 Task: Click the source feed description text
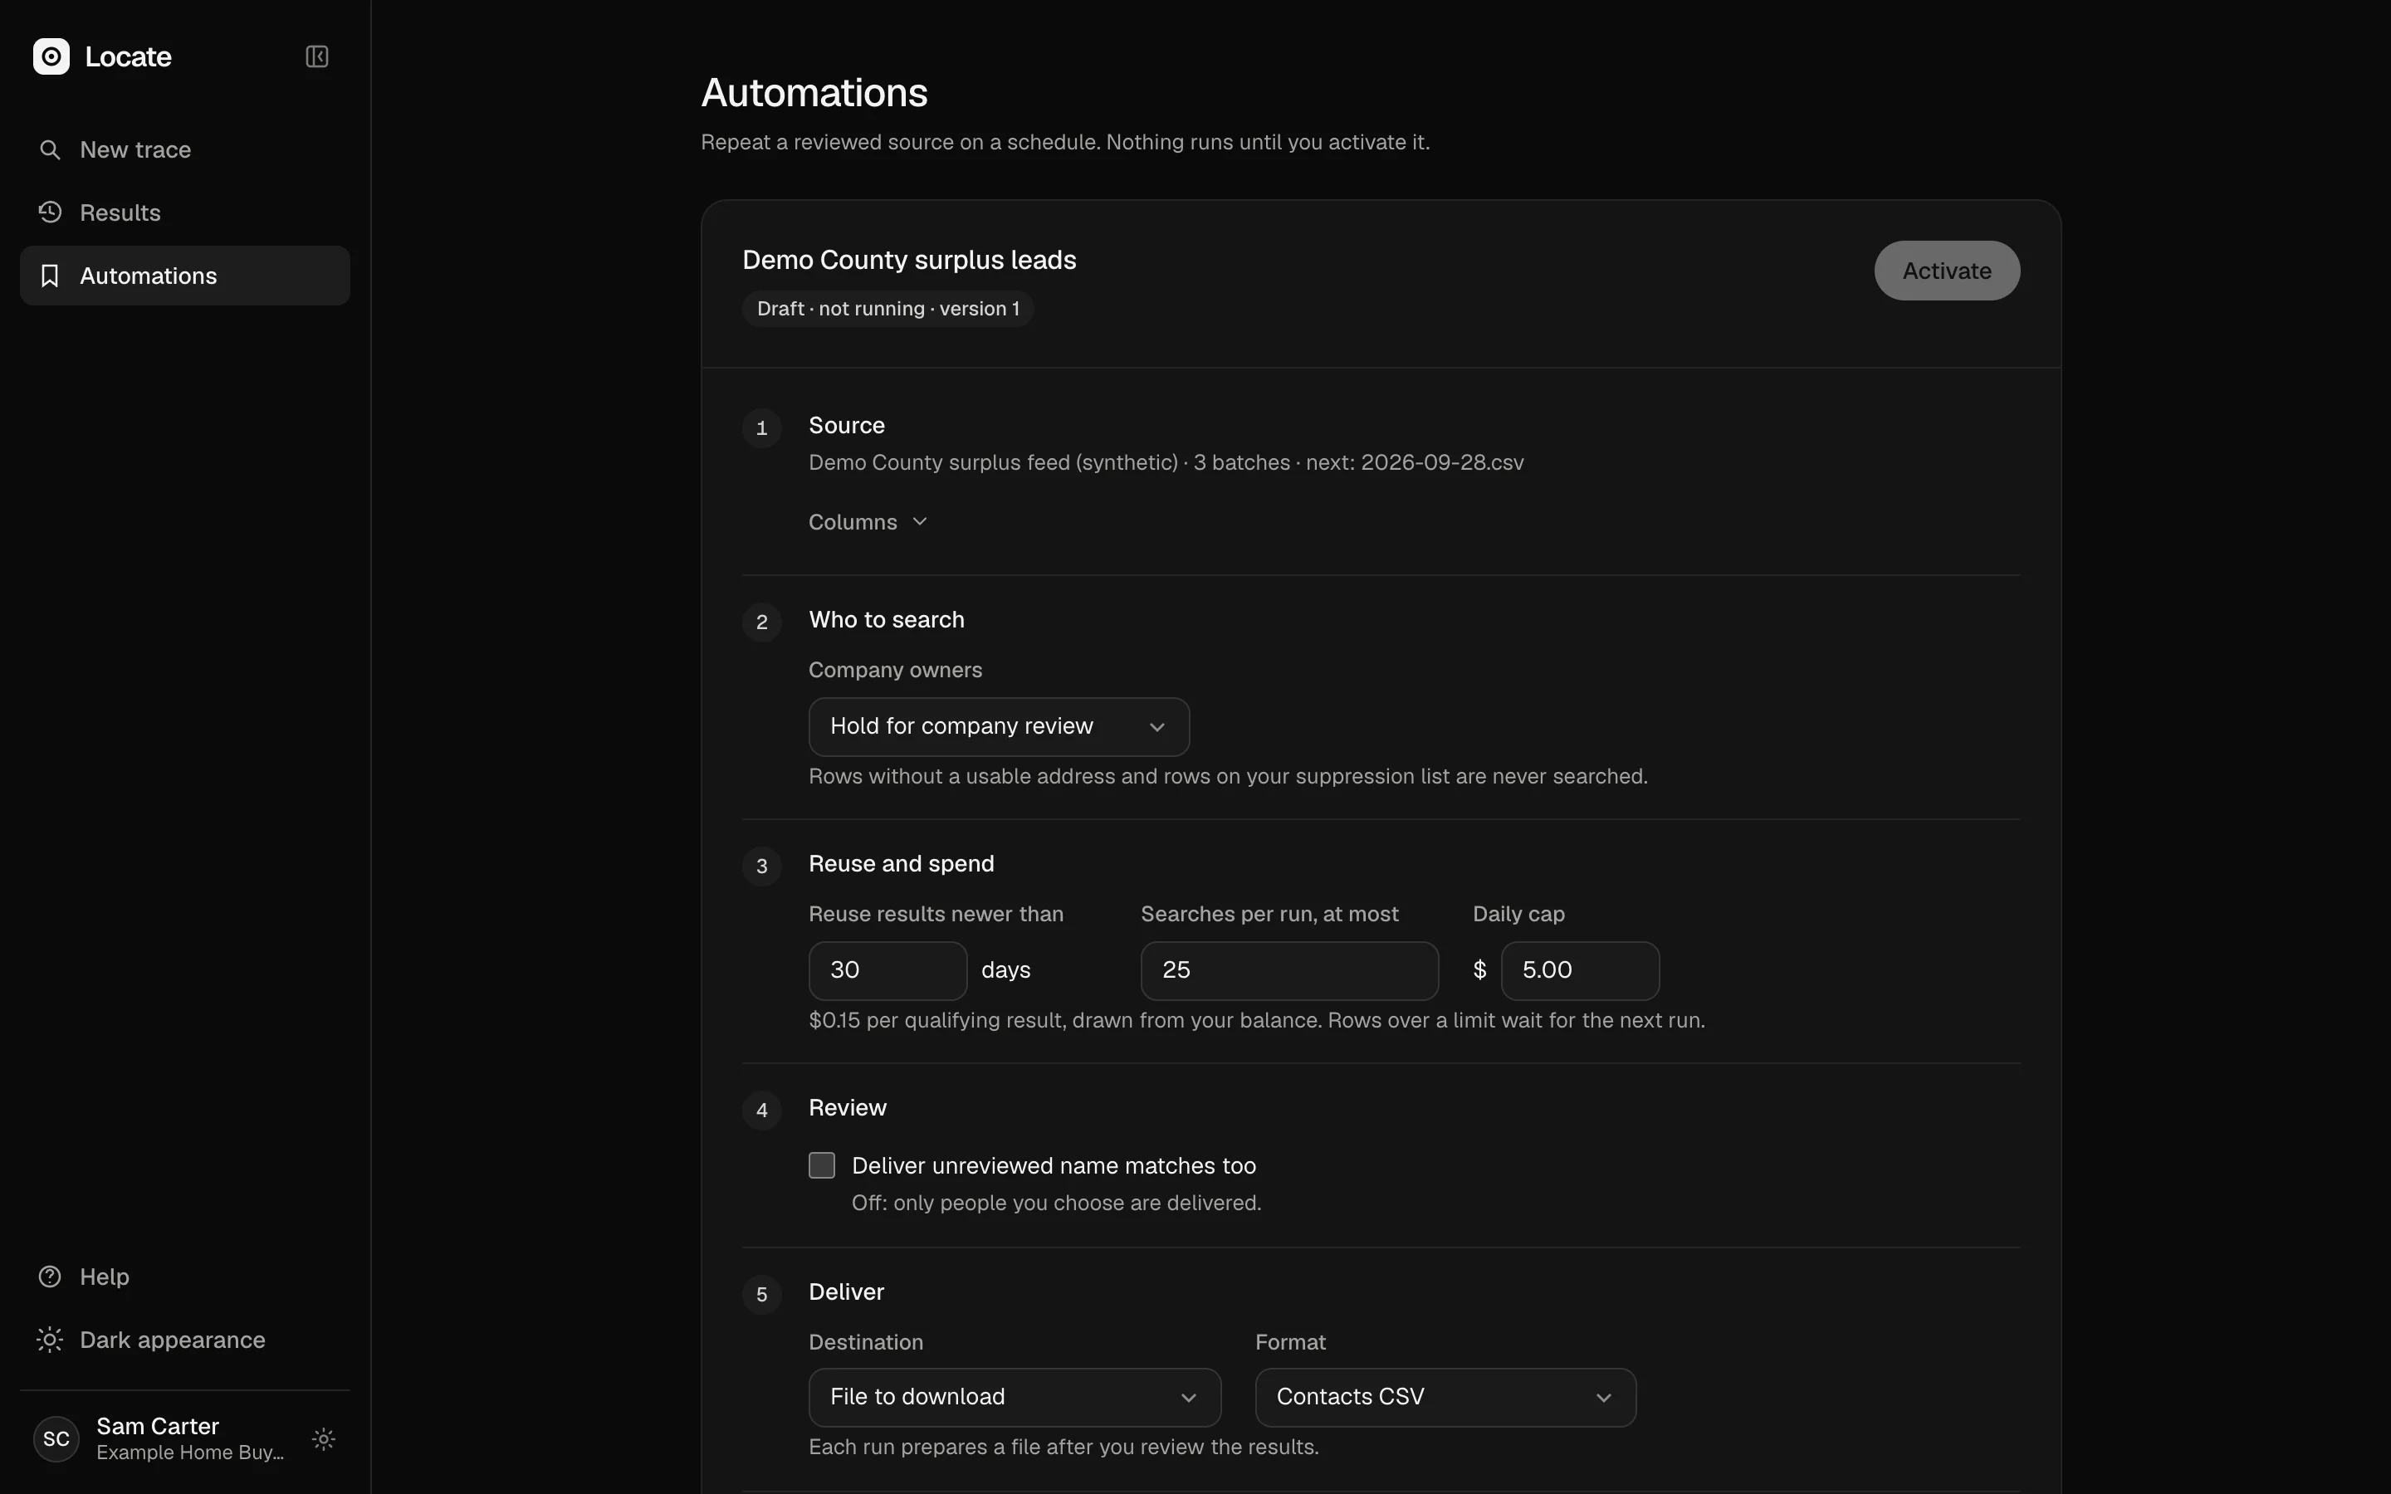1166,462
